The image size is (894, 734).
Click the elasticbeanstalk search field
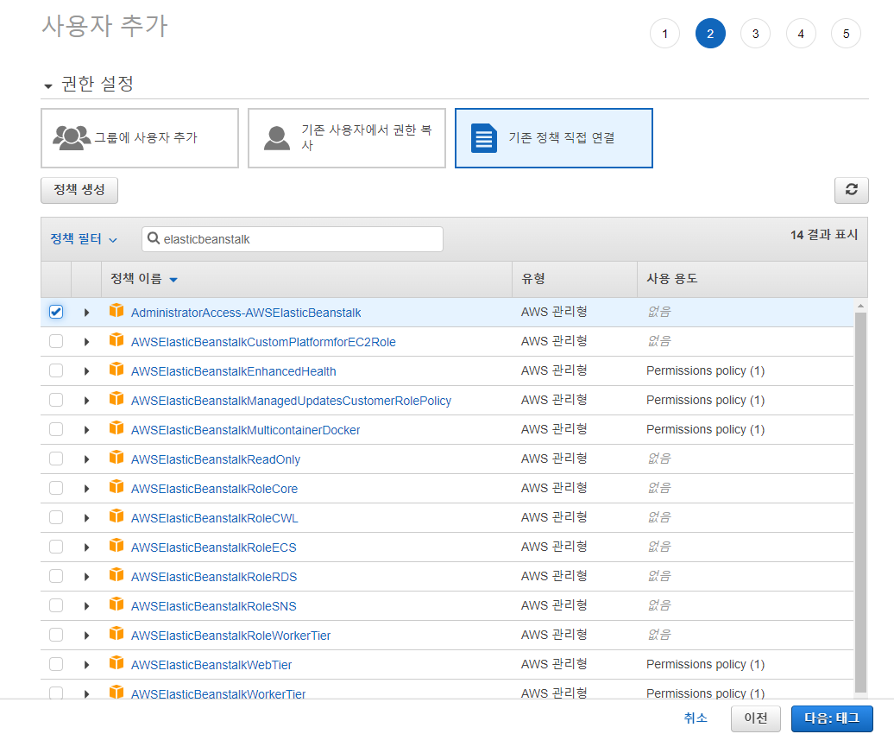pyautogui.click(x=293, y=239)
